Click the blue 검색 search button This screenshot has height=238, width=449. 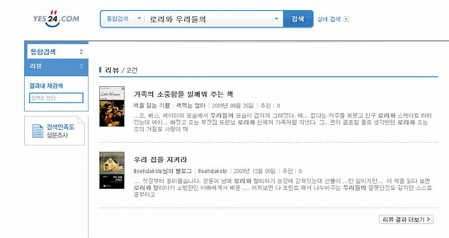pos(298,19)
